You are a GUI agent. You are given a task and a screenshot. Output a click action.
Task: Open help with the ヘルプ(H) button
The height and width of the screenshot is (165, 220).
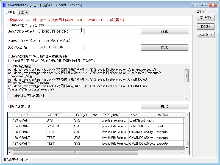(205, 35)
